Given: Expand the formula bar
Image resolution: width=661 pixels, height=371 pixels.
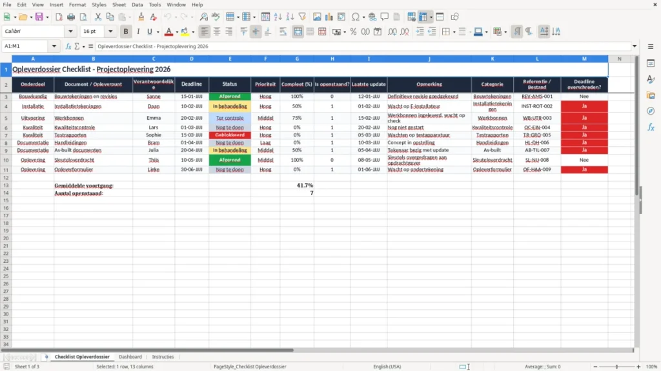Looking at the screenshot, I should click(635, 46).
